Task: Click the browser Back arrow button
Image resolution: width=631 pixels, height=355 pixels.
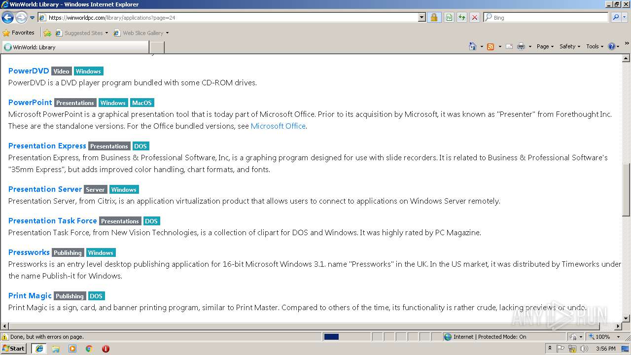Action: pyautogui.click(x=7, y=18)
